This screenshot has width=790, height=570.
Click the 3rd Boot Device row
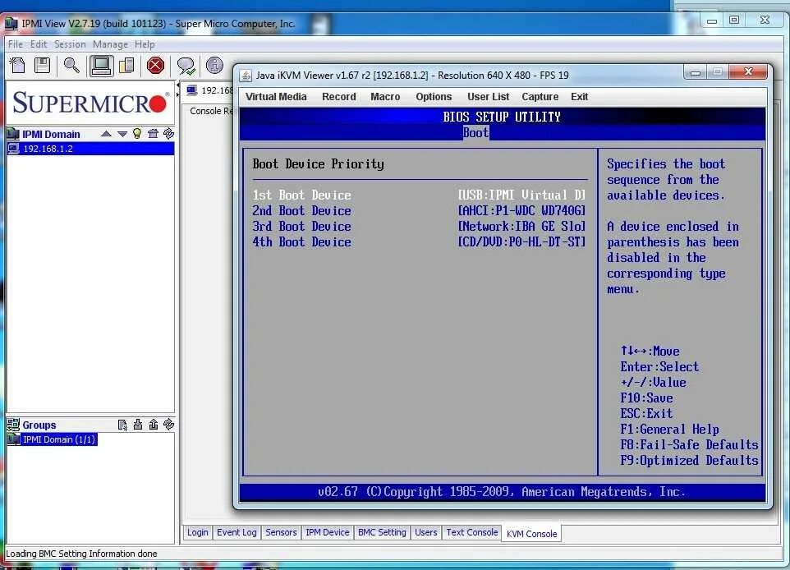pyautogui.click(x=419, y=227)
